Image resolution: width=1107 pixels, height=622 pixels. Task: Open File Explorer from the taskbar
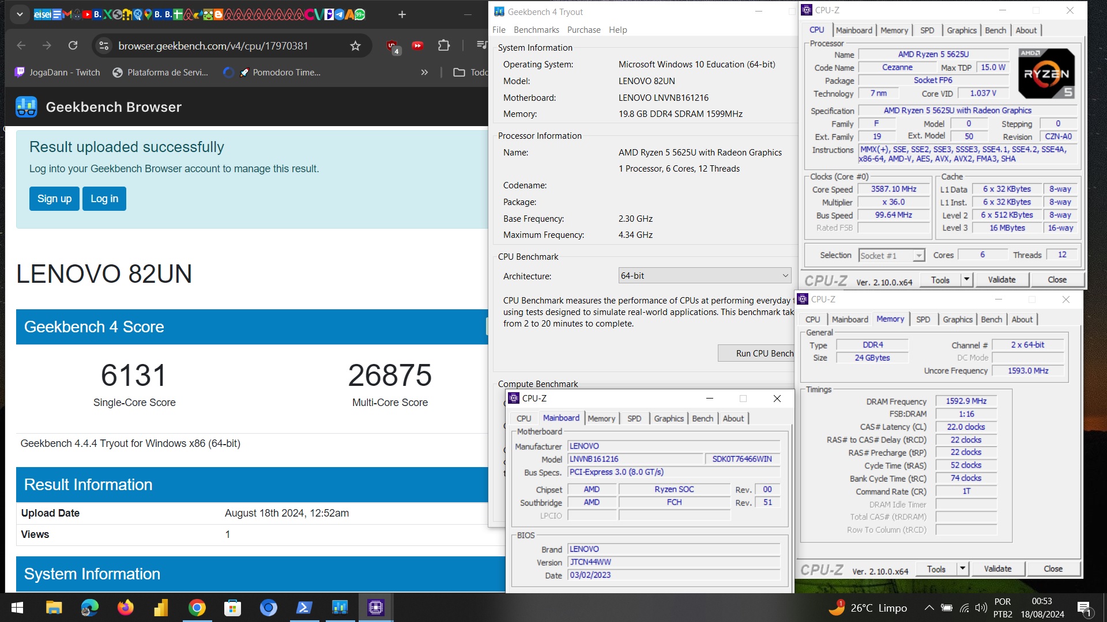(x=54, y=608)
